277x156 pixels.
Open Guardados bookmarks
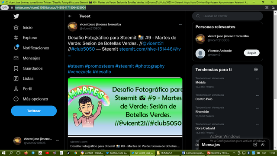32,68
